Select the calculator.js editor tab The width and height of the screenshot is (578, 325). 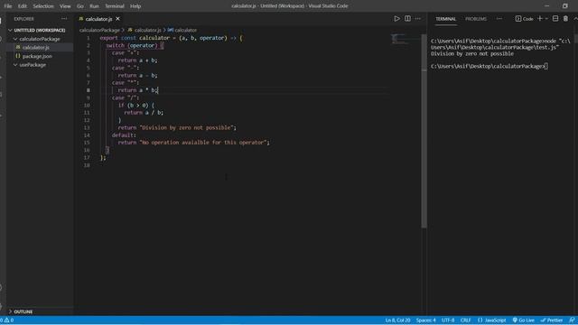point(98,19)
